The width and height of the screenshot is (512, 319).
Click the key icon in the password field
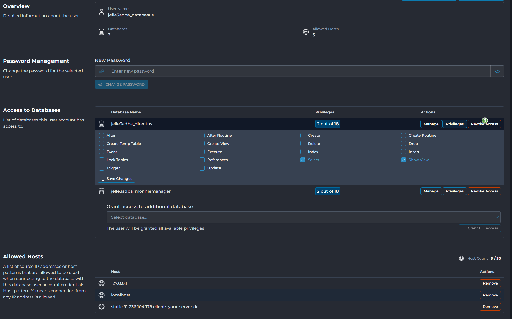coord(102,71)
